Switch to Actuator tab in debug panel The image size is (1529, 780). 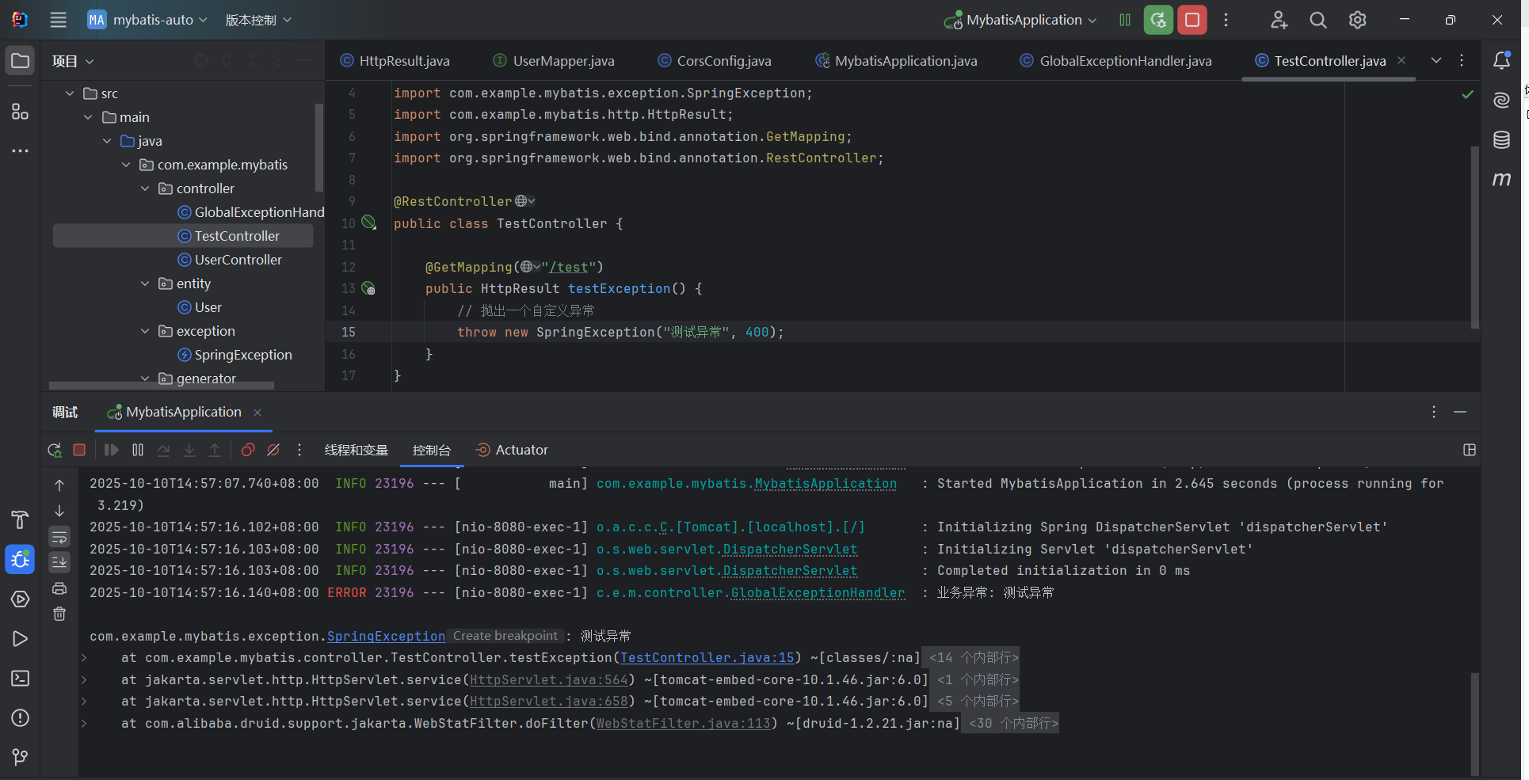(x=512, y=450)
